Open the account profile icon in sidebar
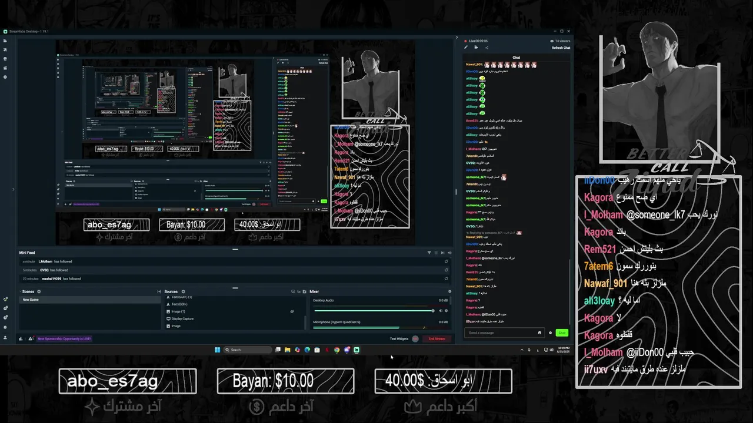753x423 pixels. coord(5,337)
